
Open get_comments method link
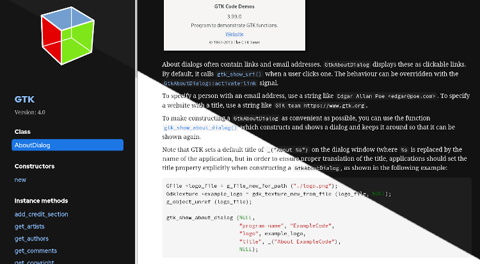[x=35, y=251]
